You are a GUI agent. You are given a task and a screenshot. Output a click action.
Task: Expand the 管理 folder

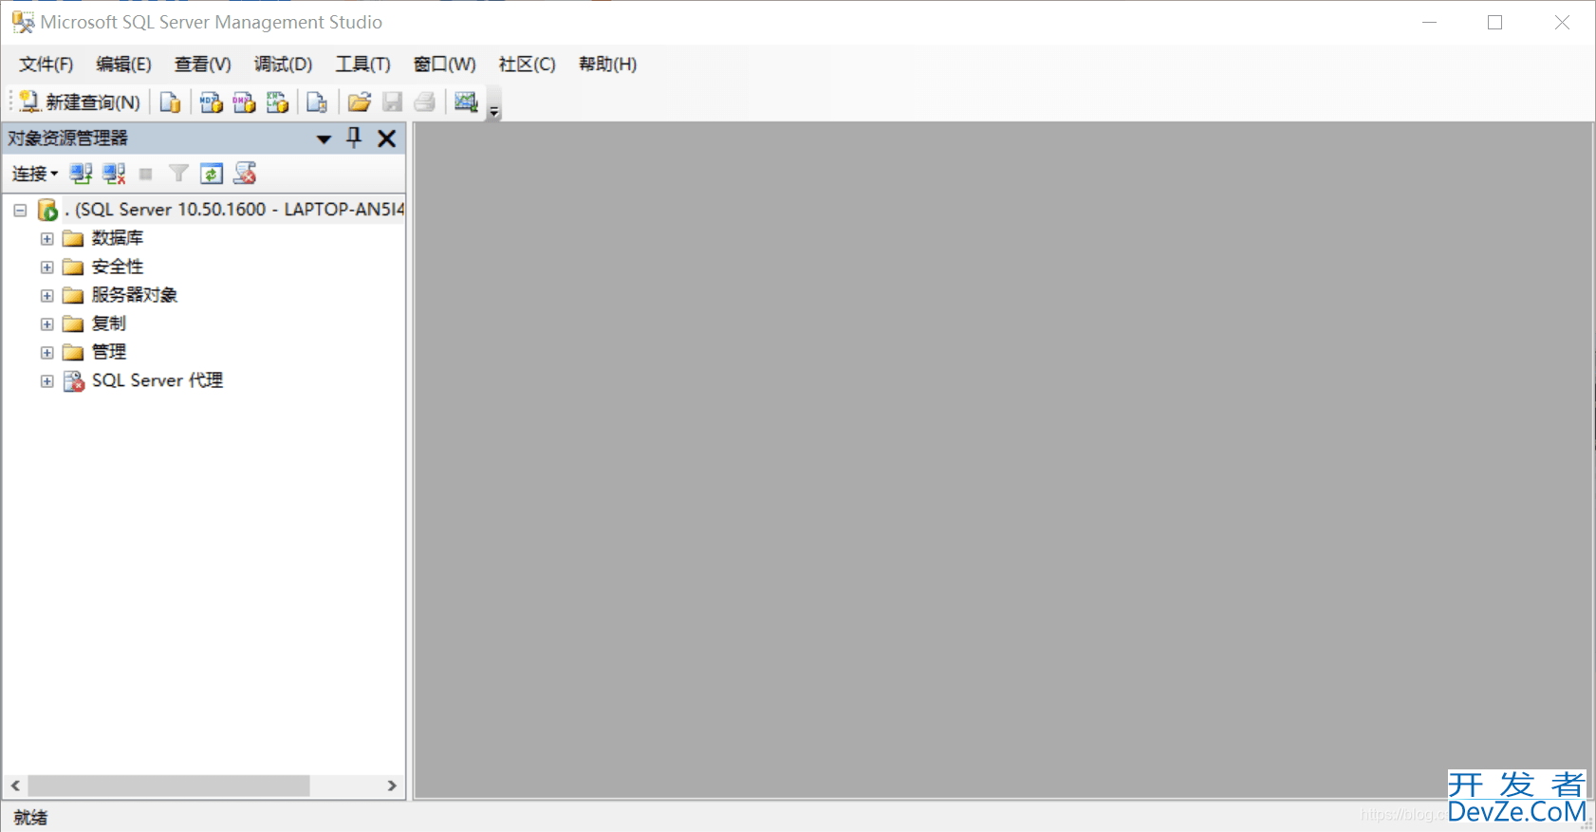[x=46, y=352]
